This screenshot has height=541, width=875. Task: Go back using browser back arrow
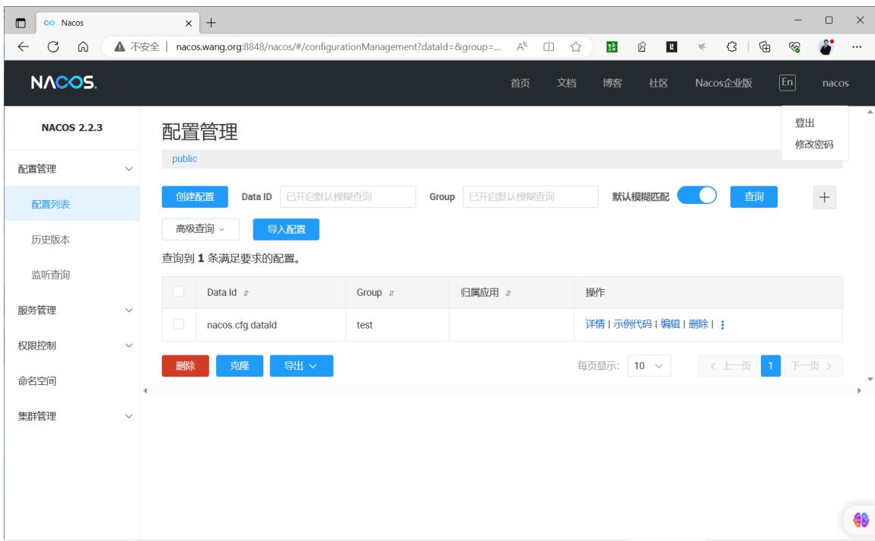23,47
